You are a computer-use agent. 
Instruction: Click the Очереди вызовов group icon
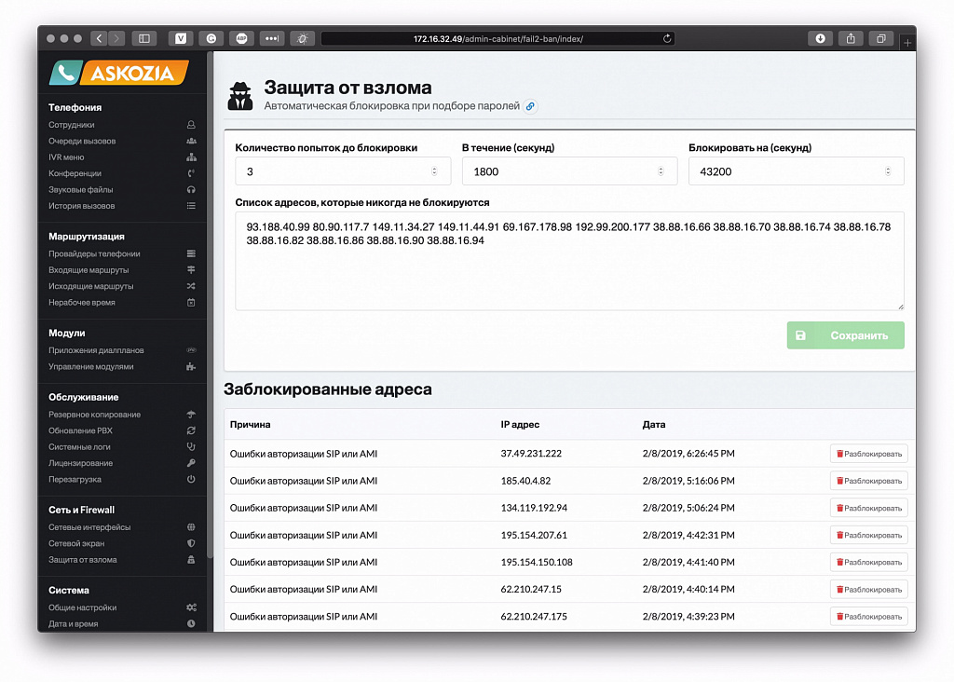pos(191,141)
